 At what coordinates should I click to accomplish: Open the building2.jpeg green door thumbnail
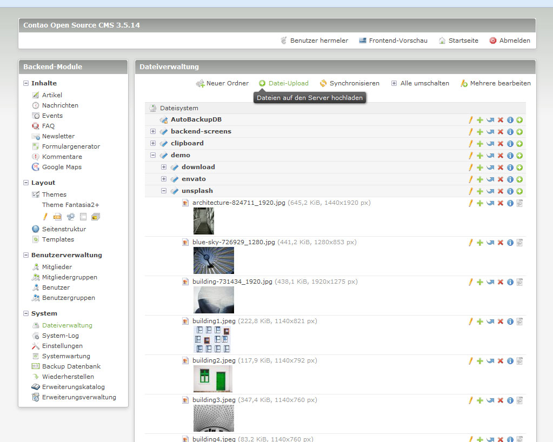213,378
